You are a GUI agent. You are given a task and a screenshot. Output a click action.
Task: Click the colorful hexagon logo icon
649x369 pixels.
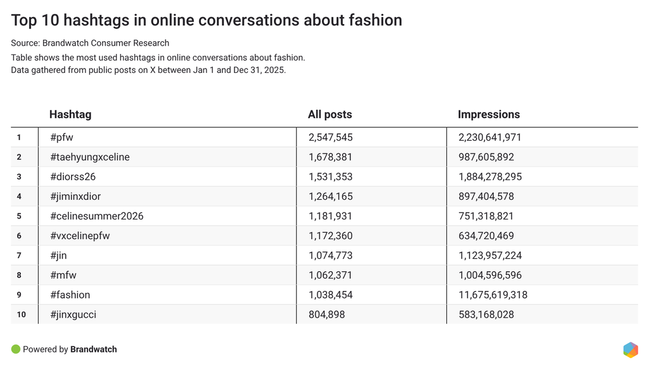630,349
